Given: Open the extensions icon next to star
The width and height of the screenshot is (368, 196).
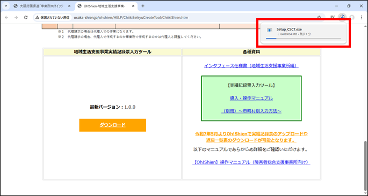Looking at the screenshot, I should [x=333, y=17].
